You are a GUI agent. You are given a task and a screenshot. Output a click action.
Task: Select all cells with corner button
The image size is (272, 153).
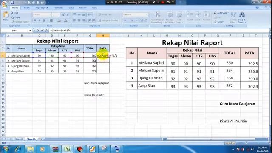point(3,36)
